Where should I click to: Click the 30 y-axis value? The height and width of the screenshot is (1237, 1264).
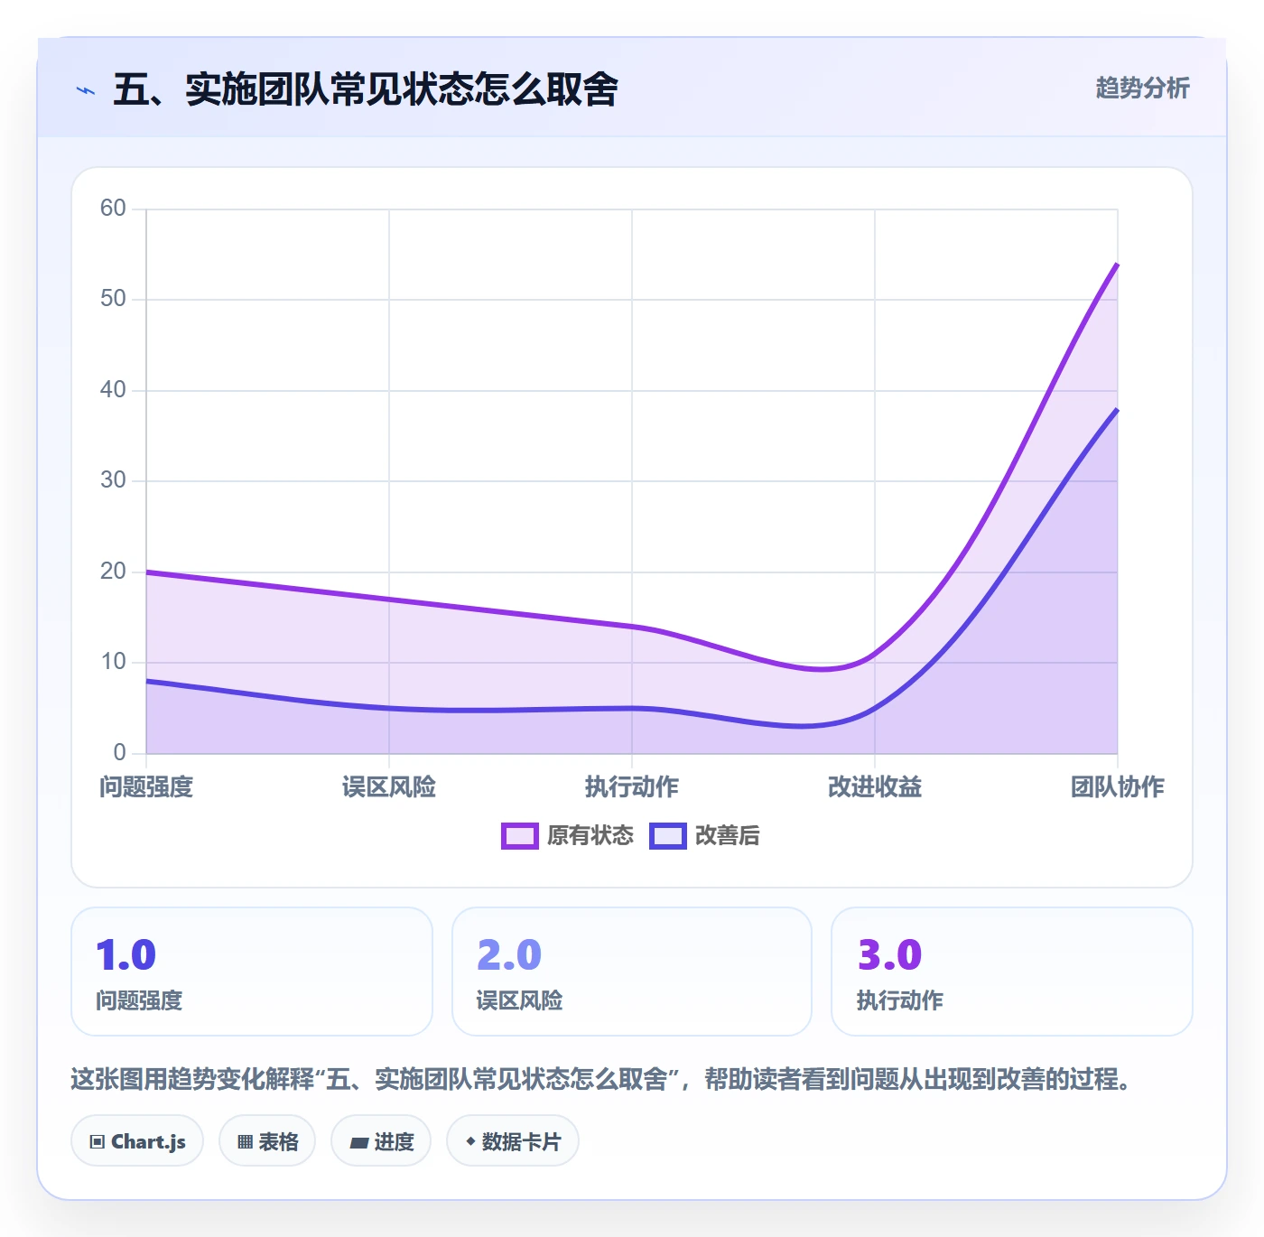[113, 480]
